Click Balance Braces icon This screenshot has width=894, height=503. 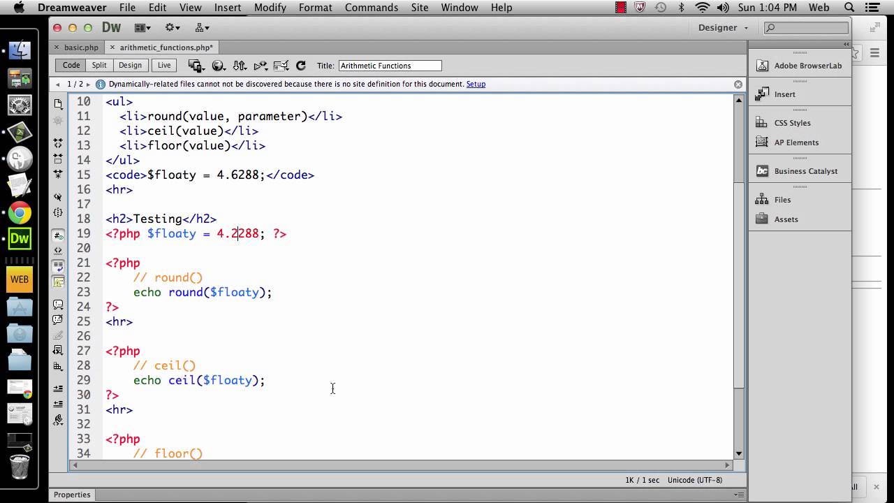(58, 212)
